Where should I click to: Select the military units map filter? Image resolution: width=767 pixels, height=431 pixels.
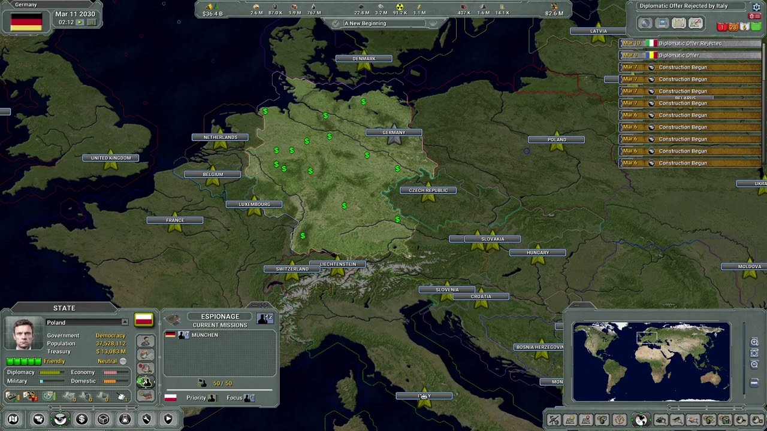click(x=554, y=420)
